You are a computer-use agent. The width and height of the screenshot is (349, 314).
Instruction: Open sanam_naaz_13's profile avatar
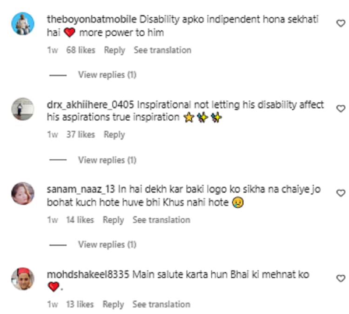tap(23, 193)
